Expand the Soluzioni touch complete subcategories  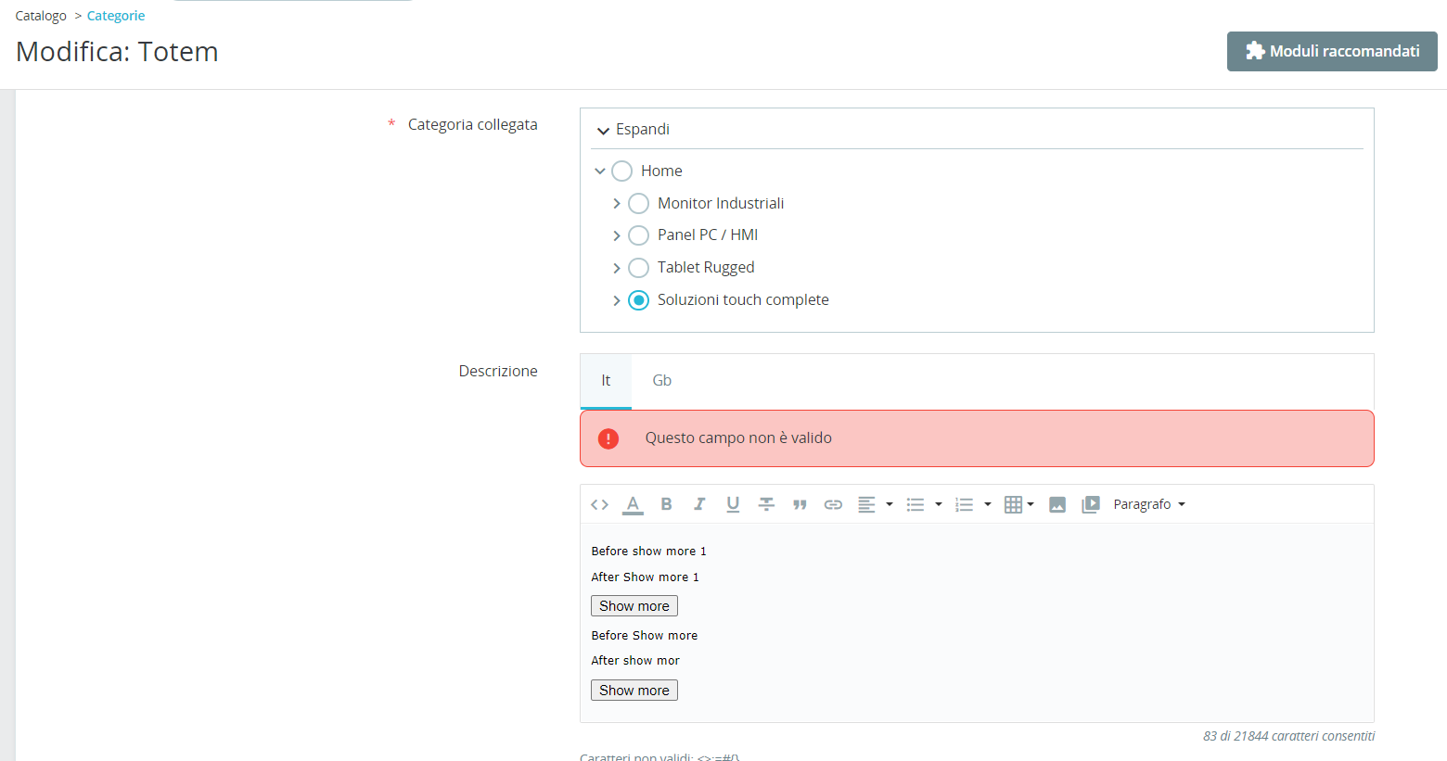click(617, 300)
